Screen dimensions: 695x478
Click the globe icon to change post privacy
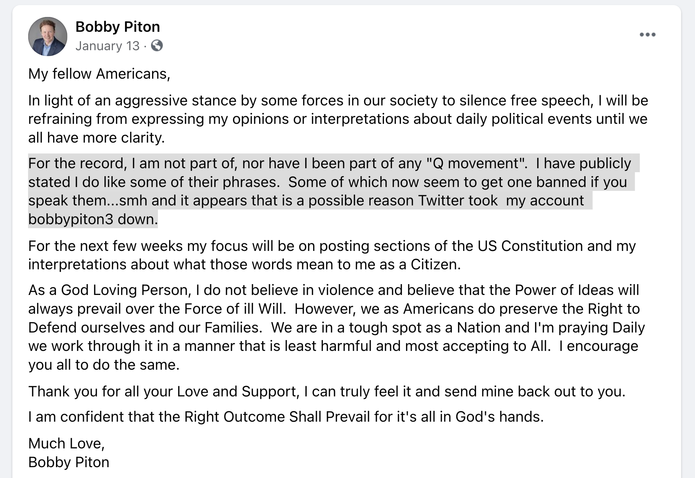click(157, 46)
